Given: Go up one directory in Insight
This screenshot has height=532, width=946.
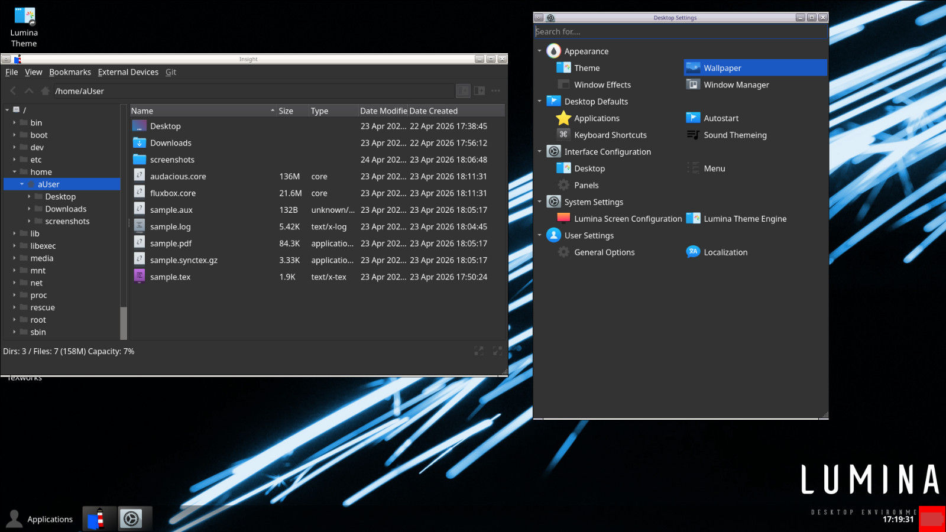Looking at the screenshot, I should pos(29,91).
